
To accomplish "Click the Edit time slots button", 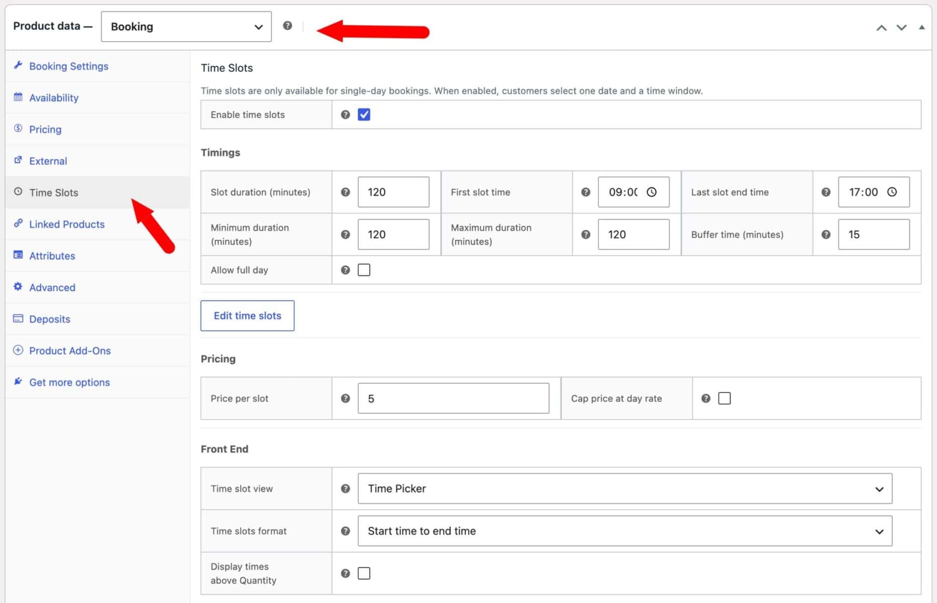I will (247, 316).
